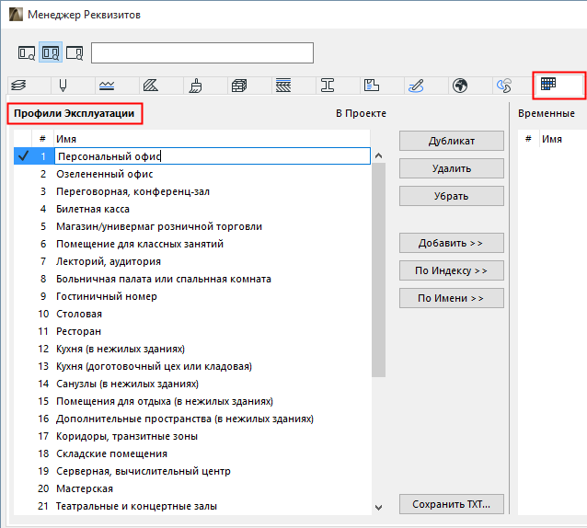This screenshot has width=587, height=528.
Task: Select the single-panel search view icon
Action: (27, 52)
